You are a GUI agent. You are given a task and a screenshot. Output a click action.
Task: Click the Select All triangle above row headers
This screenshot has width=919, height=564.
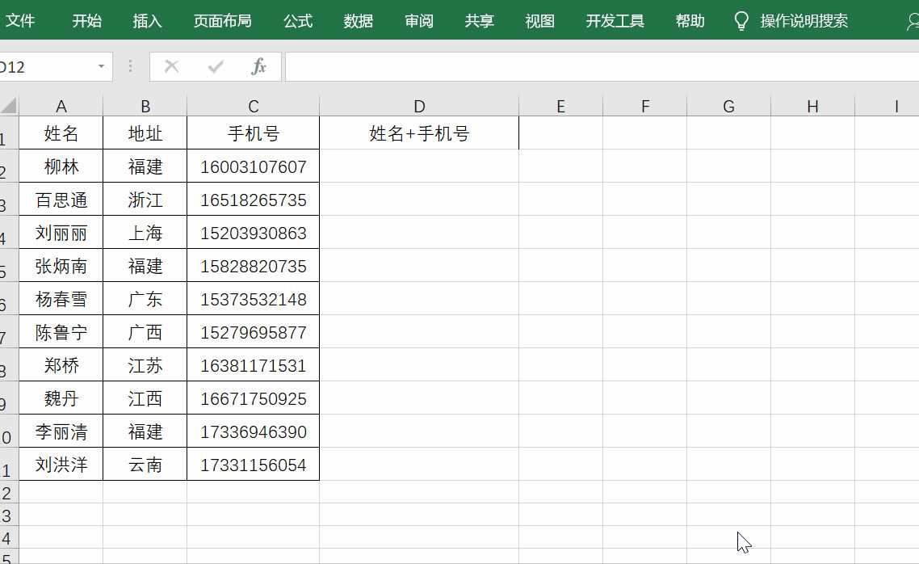(x=8, y=106)
